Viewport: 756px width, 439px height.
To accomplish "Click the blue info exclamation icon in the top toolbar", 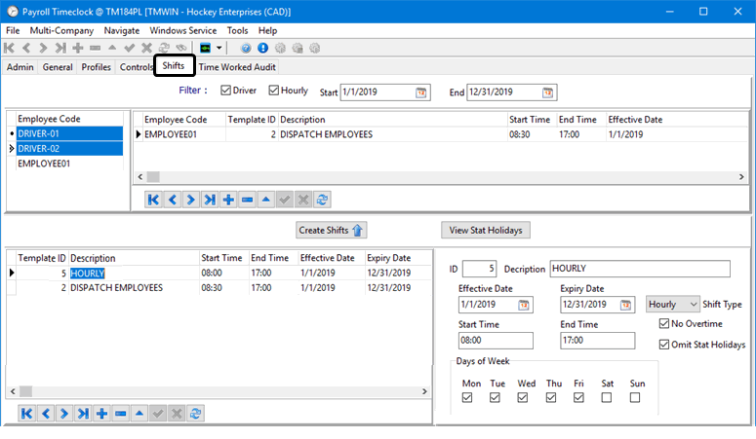I will pos(262,48).
